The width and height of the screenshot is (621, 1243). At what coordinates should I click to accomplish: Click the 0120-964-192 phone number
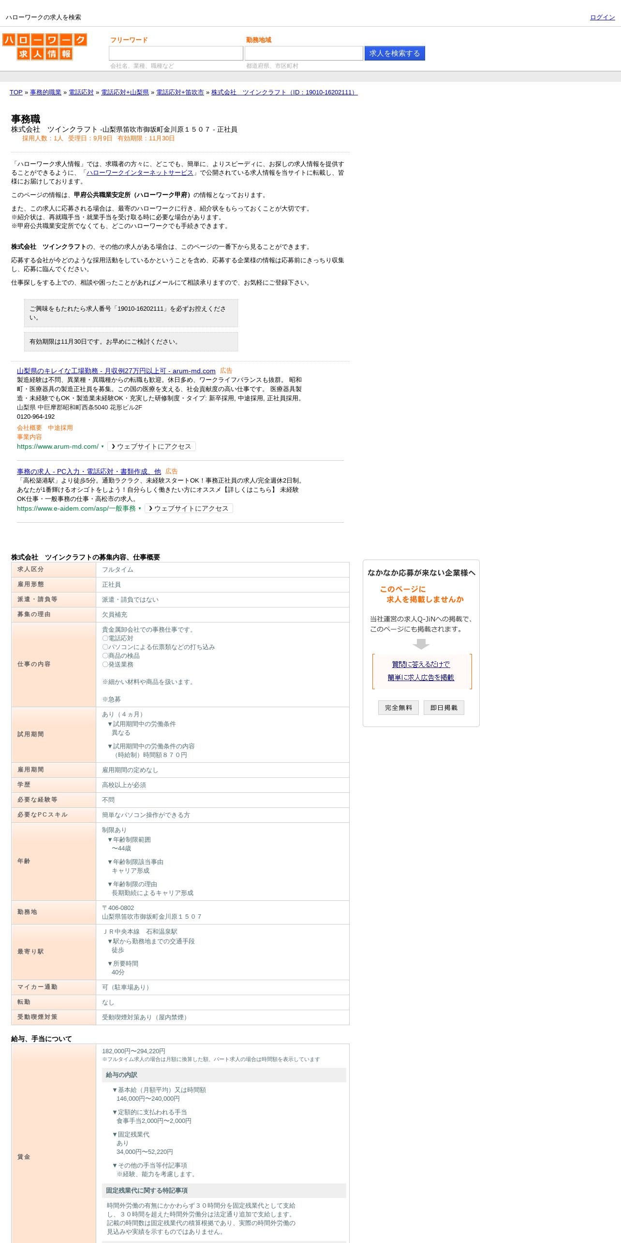pos(36,417)
